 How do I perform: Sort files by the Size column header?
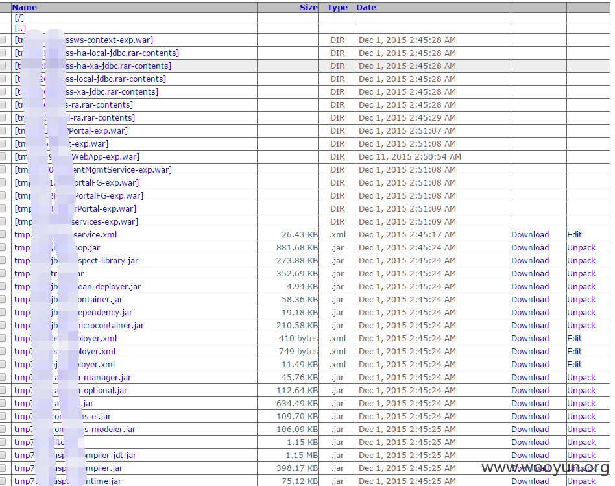coord(308,7)
